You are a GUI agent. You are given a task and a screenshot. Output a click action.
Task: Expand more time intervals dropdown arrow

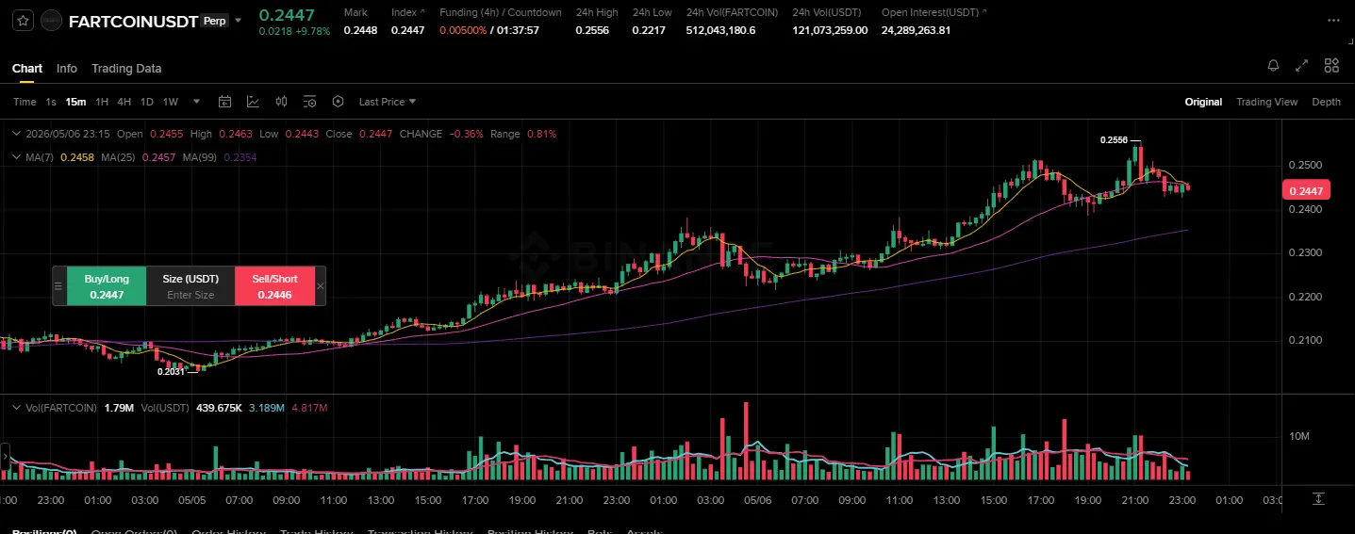click(196, 102)
